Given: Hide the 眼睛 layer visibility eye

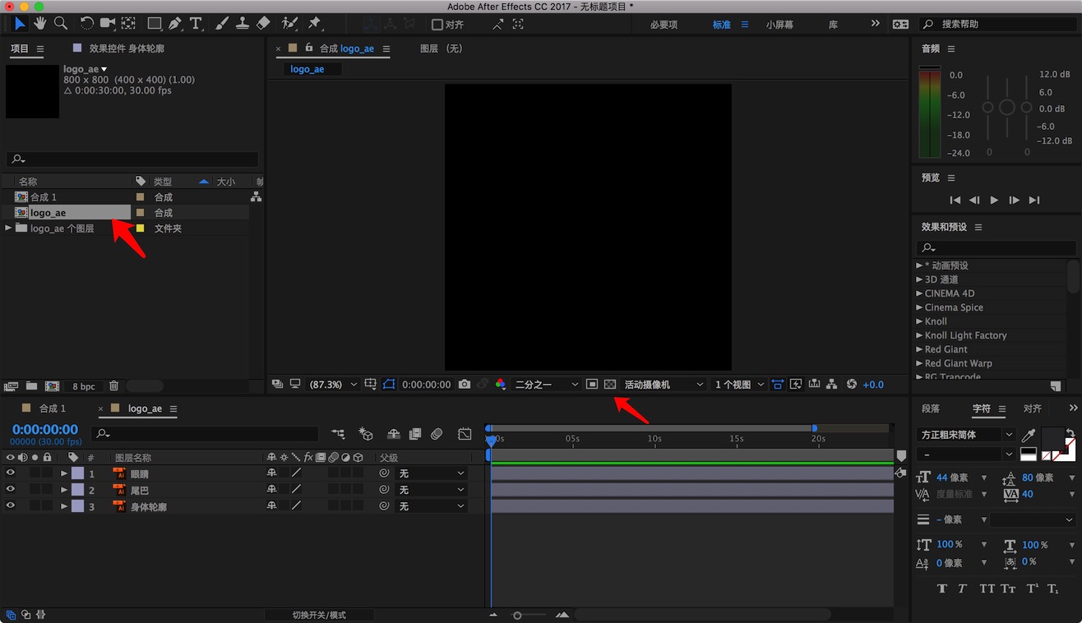Looking at the screenshot, I should click(11, 473).
